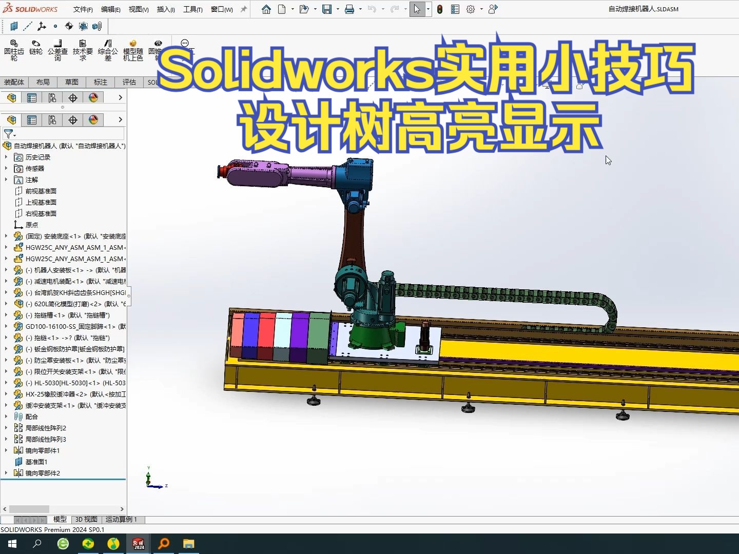Screen dimensions: 739x554
Task: Click the Rebuild traffic light icon
Action: click(440, 9)
